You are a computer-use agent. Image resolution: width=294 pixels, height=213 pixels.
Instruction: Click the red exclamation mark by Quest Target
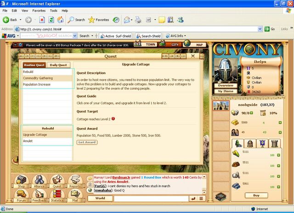coord(113,119)
